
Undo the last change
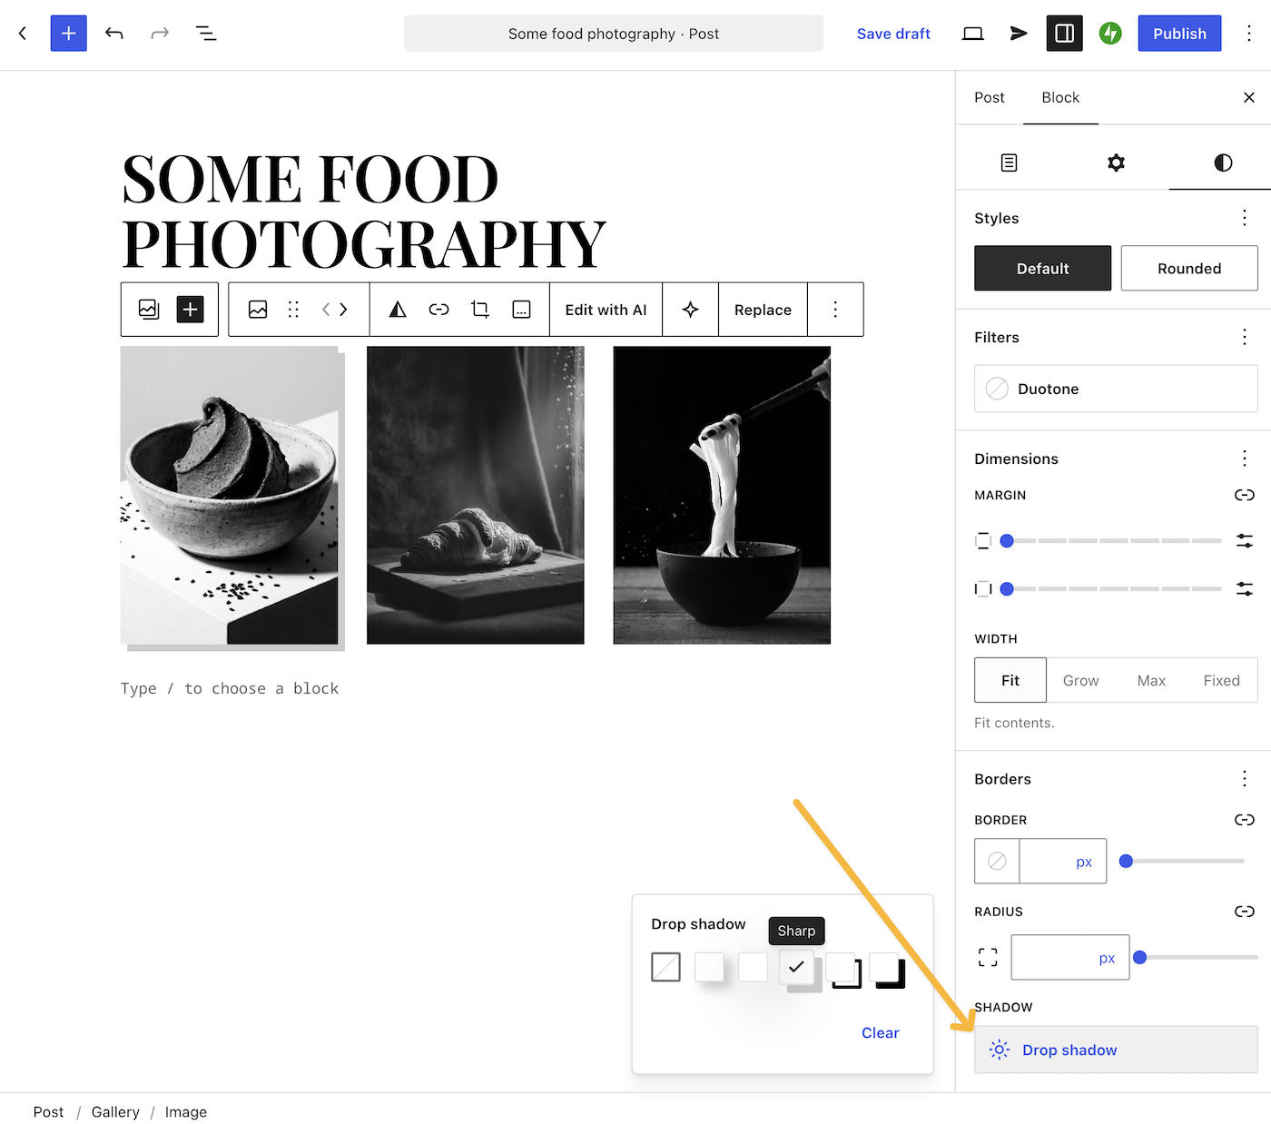(114, 34)
